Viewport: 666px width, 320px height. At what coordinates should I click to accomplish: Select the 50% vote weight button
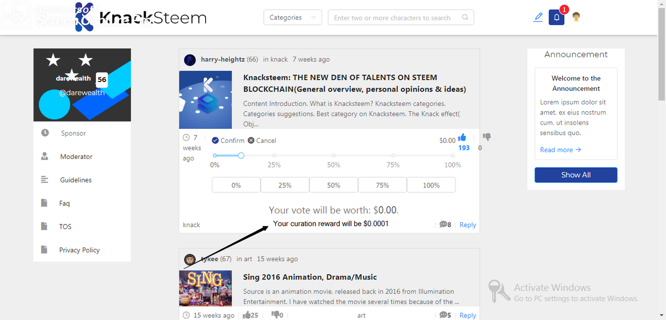(334, 185)
